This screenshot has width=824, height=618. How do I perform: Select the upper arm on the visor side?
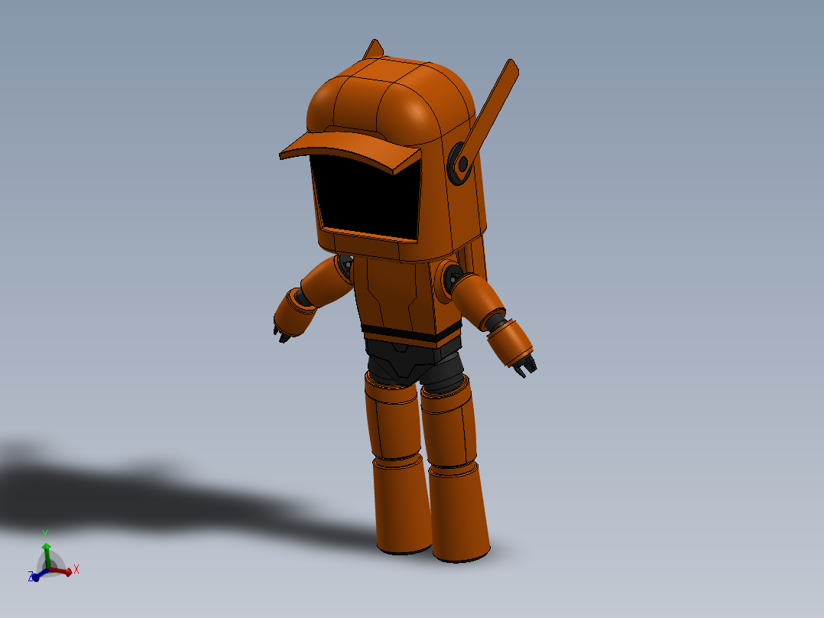tap(326, 281)
